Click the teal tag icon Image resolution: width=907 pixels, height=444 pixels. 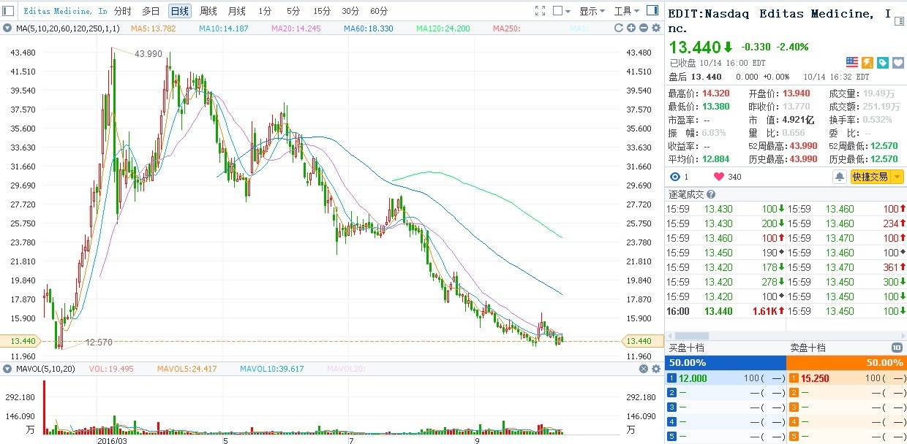pos(883,63)
